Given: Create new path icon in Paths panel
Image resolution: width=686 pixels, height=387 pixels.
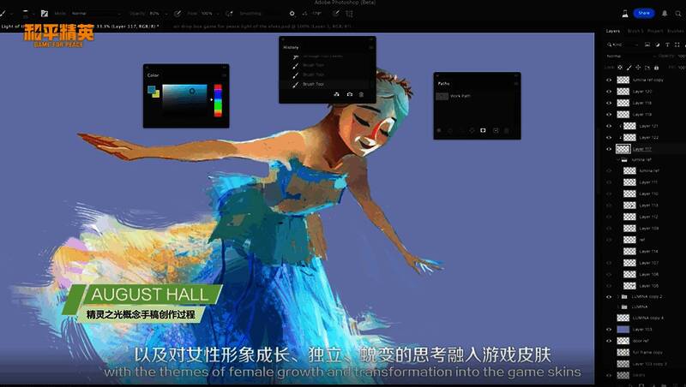Looking at the screenshot, I should pos(496,130).
